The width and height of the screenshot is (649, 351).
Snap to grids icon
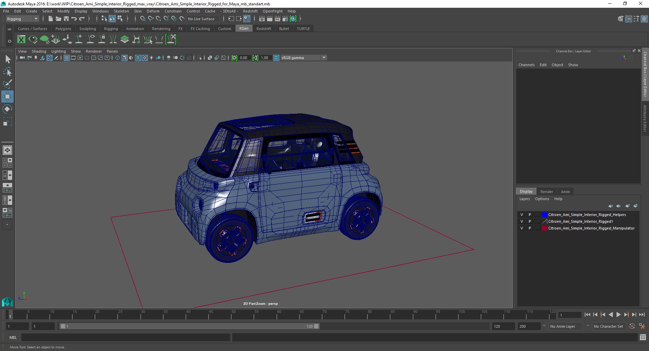[x=143, y=19]
